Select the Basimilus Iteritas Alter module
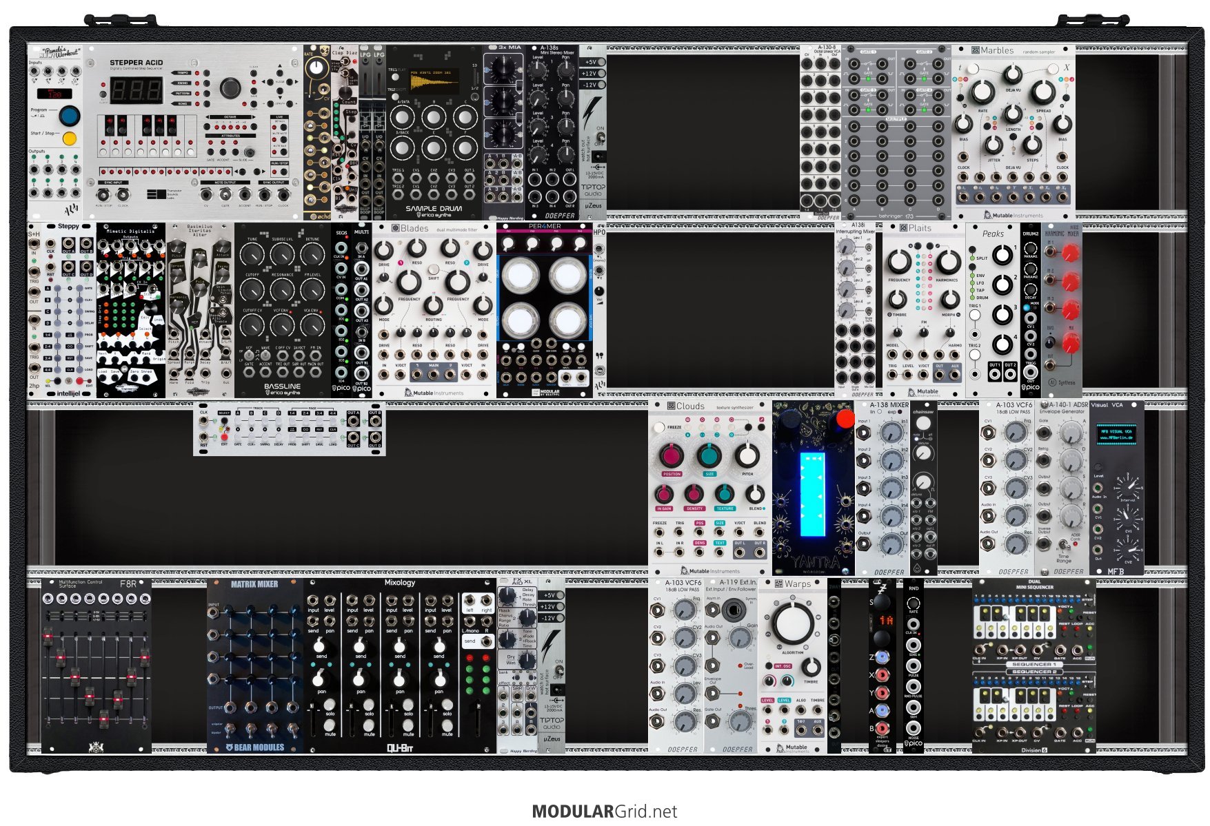Viewport: 1210px width, 826px height. pos(200,310)
